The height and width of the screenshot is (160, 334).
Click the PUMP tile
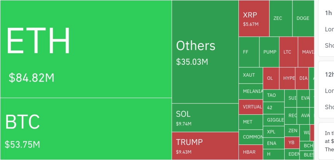[x=270, y=52]
